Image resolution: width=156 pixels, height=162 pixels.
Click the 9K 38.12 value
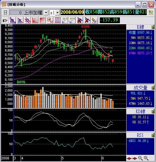click(x=141, y=117)
